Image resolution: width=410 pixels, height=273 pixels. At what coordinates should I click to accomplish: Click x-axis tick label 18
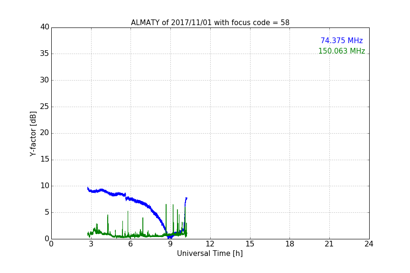(x=289, y=244)
